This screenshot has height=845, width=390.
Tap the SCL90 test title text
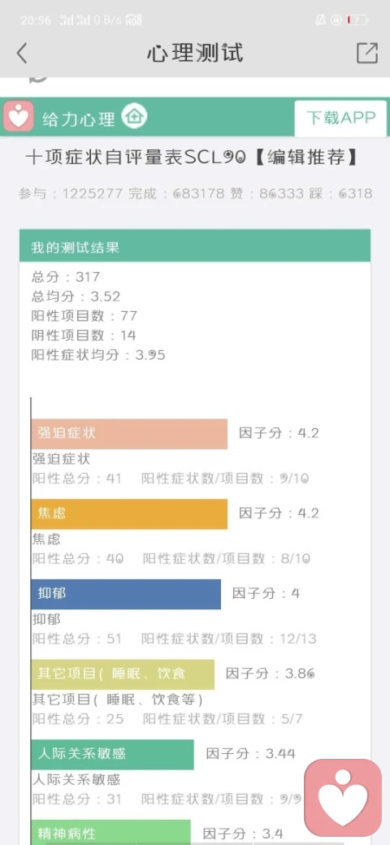click(x=192, y=157)
